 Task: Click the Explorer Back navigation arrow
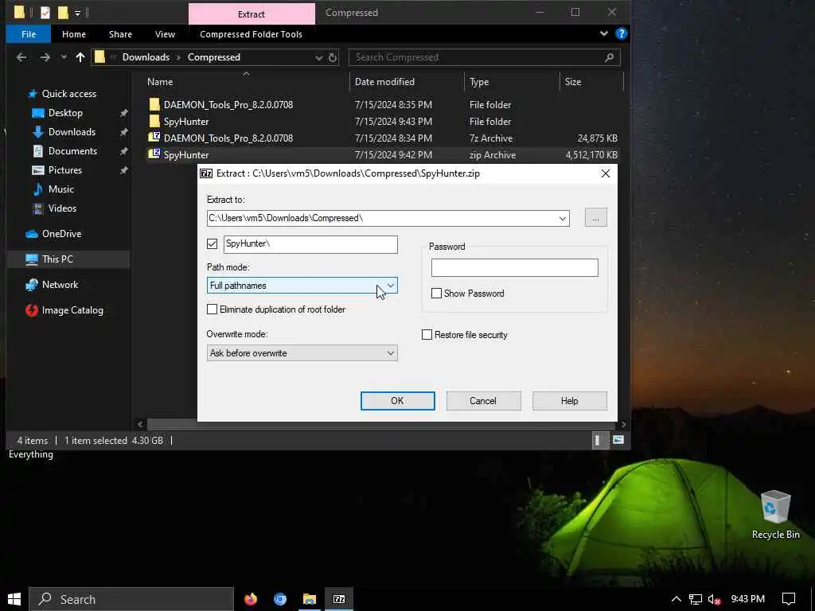(21, 57)
